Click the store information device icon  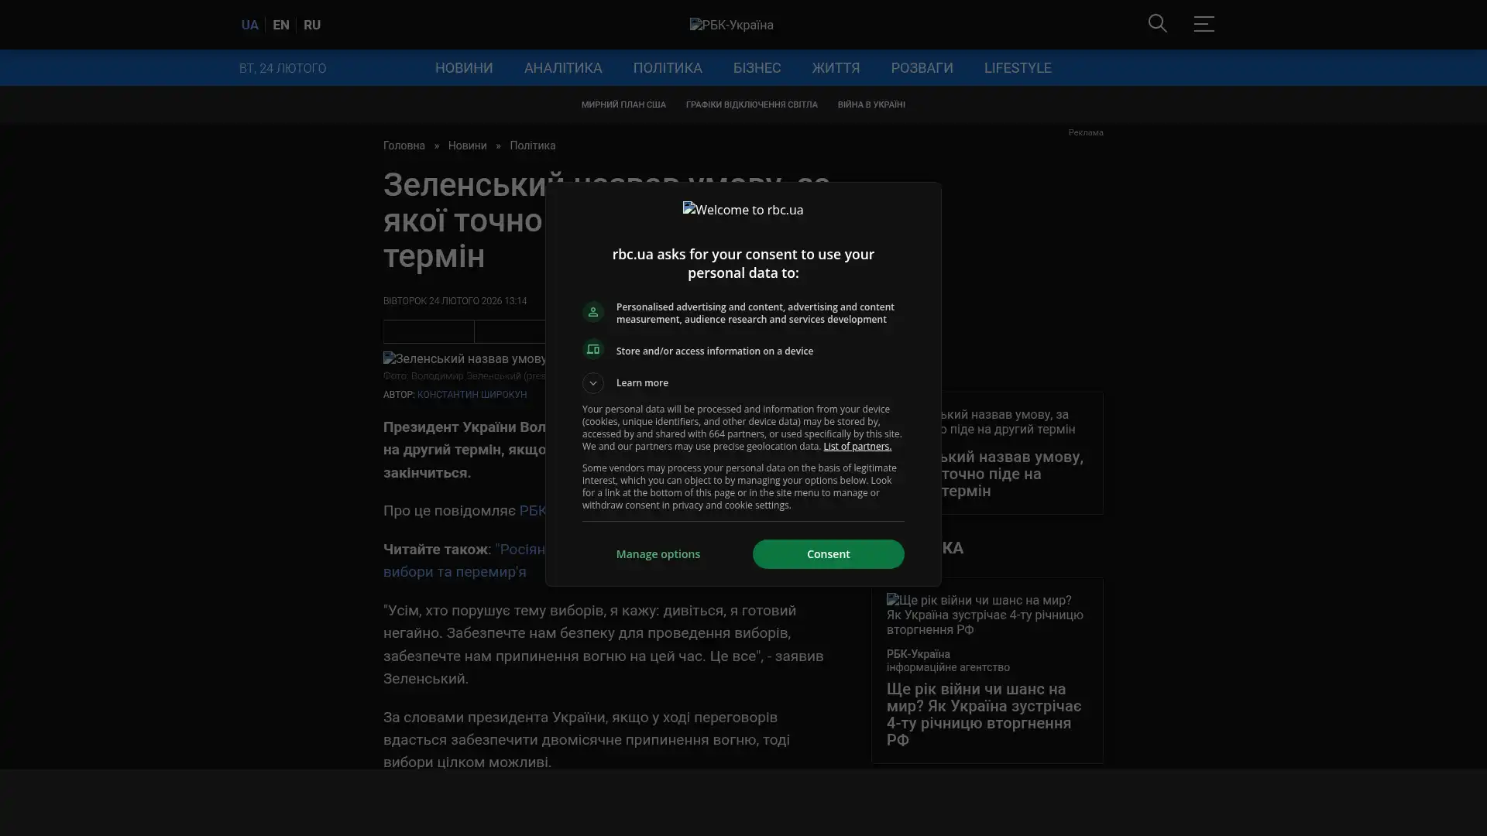592,350
